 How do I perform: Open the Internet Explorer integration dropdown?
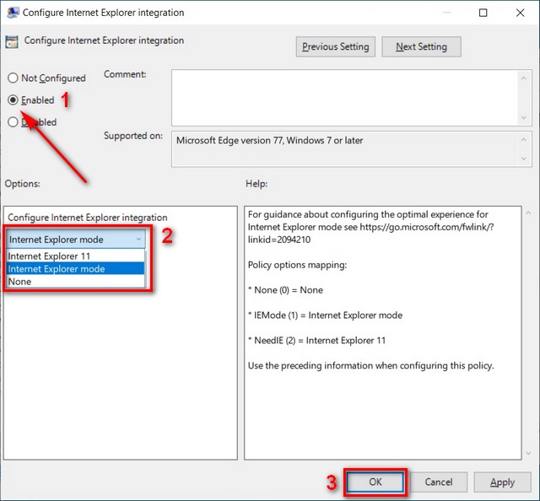[76, 240]
